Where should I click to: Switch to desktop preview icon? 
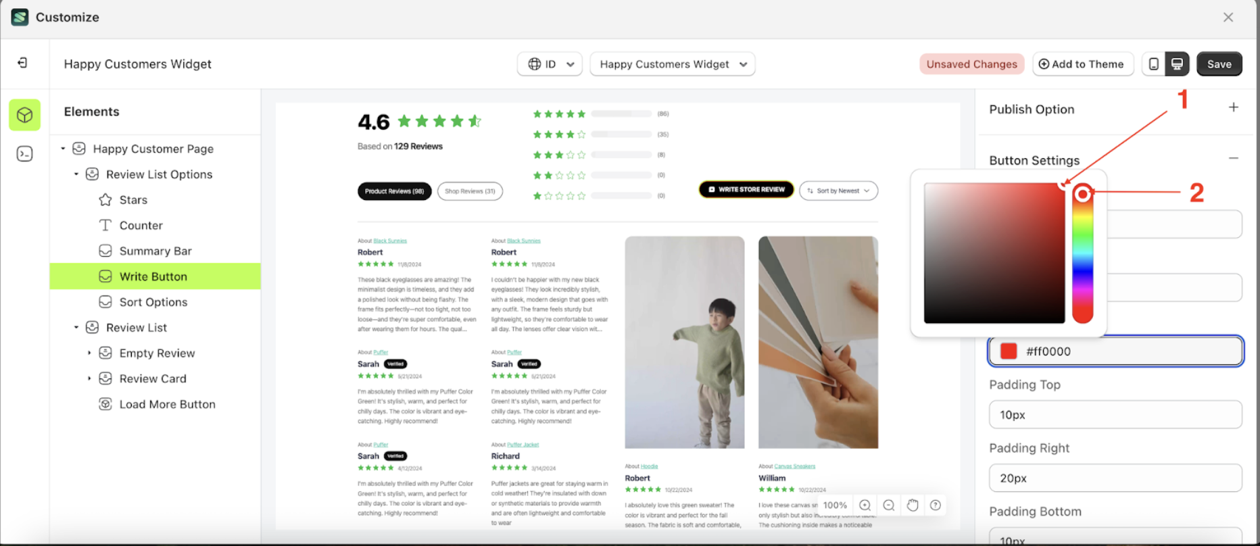(x=1177, y=64)
